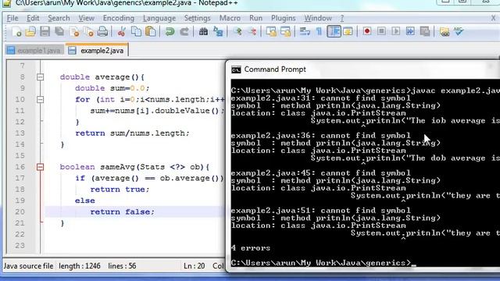Click the Close All documents icon
Viewport: 500px width, 281px height.
tap(88, 31)
